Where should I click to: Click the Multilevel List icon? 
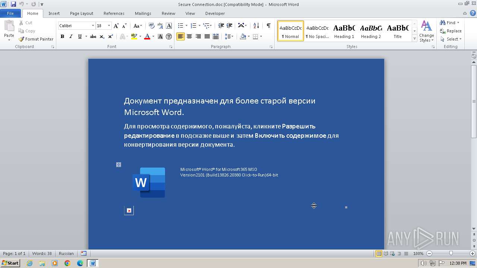click(206, 26)
